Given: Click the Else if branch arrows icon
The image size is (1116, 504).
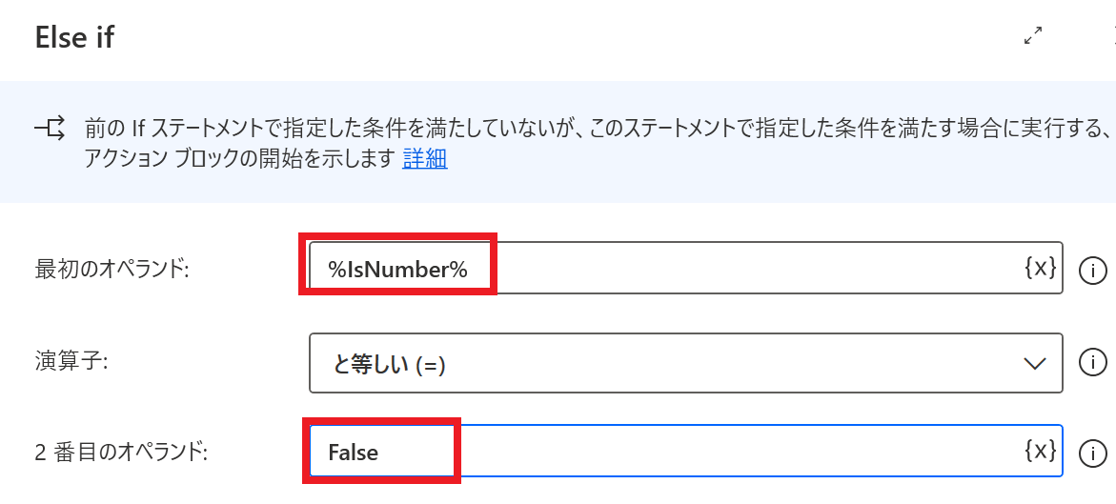Looking at the screenshot, I should 50,127.
